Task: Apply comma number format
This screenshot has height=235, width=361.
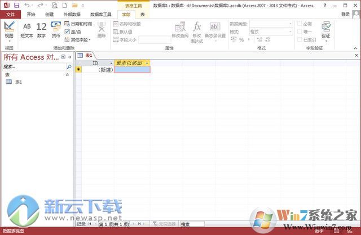Action: [x=249, y=39]
